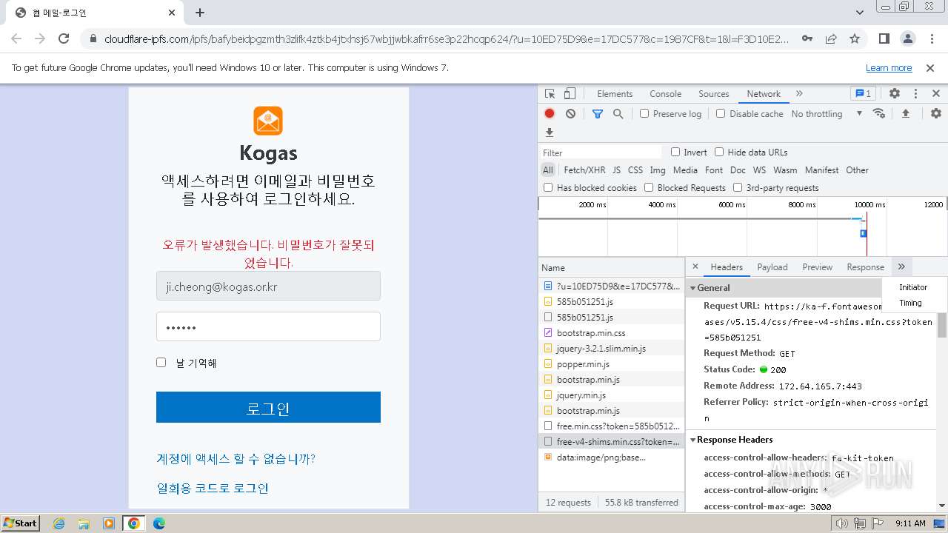The width and height of the screenshot is (948, 533).
Task: Focus the password input field
Action: [x=268, y=326]
